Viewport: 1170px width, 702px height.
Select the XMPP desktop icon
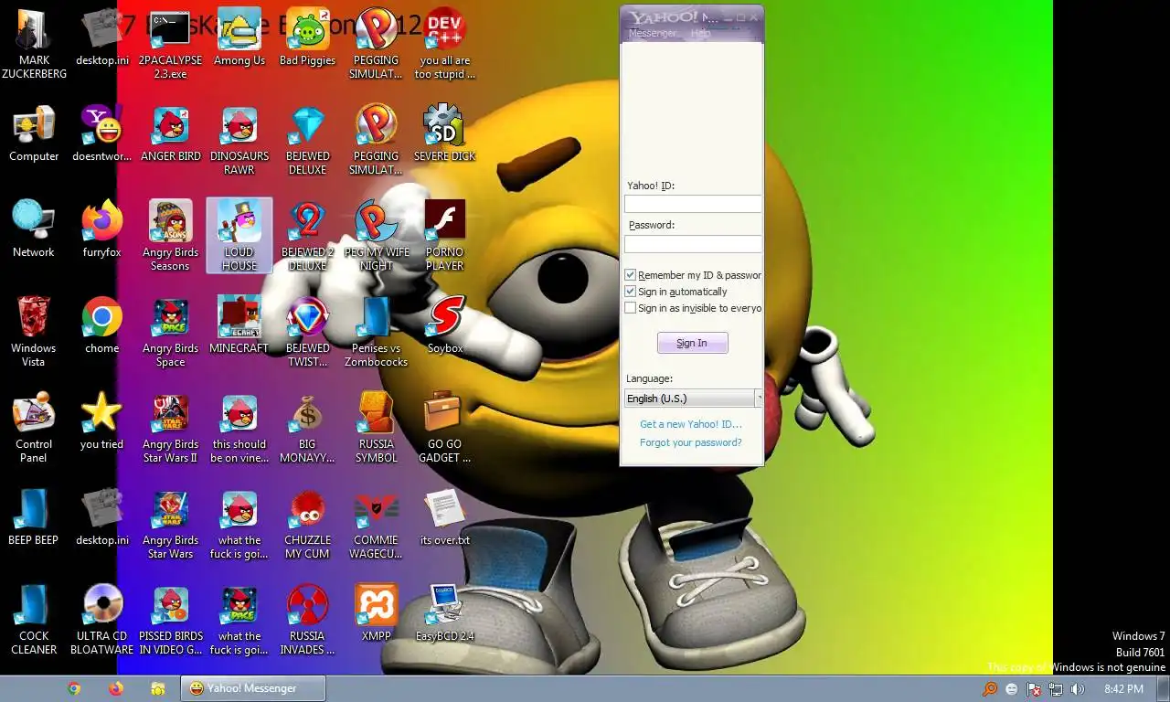pos(376,613)
